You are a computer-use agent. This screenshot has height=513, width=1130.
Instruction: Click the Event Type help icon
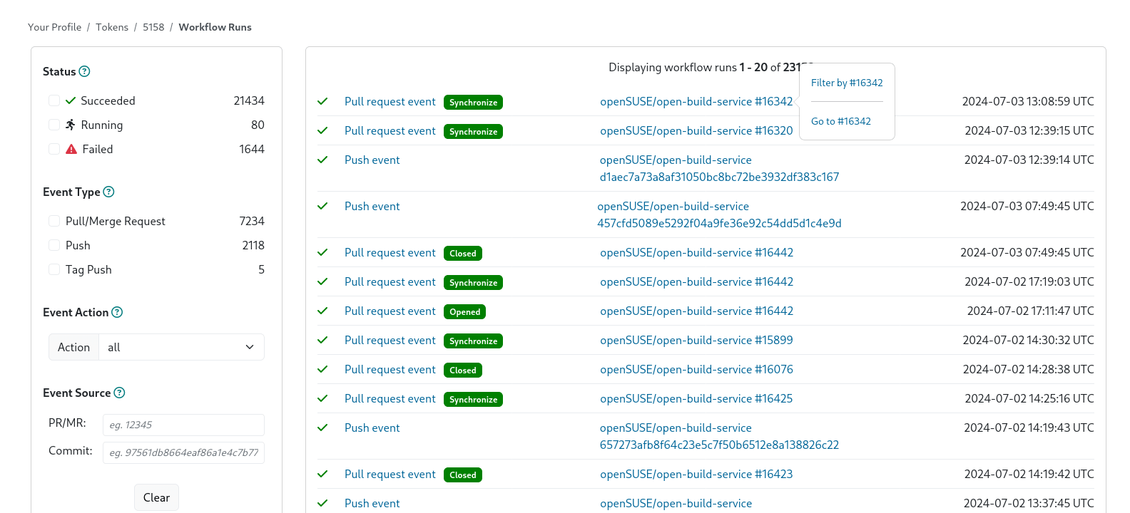(x=108, y=192)
